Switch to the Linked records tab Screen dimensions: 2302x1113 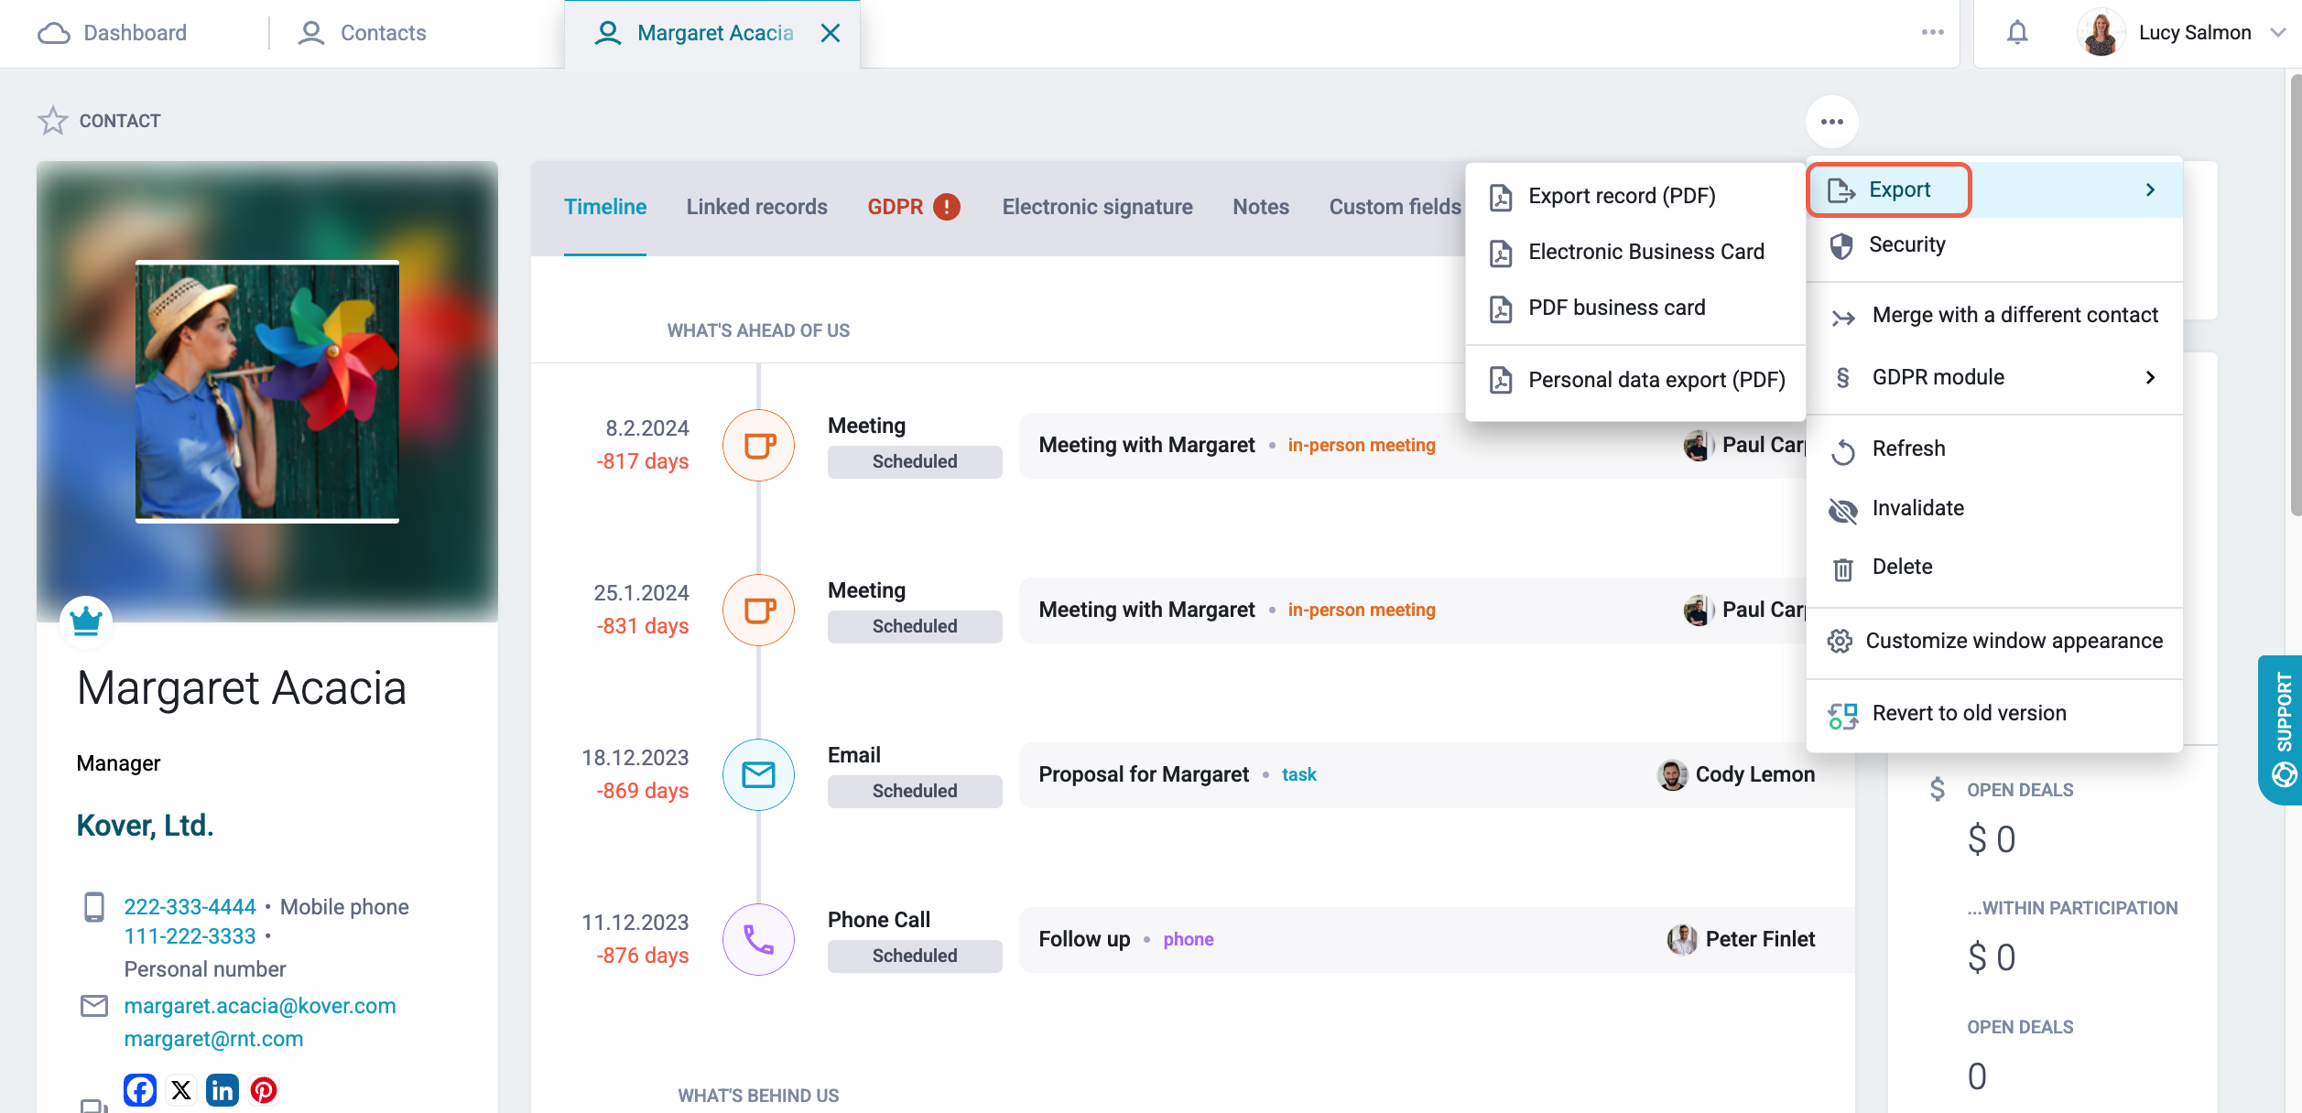(x=756, y=207)
